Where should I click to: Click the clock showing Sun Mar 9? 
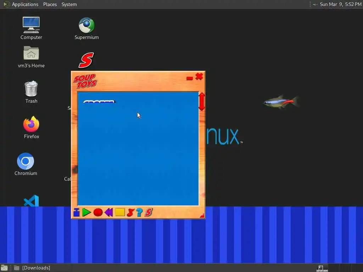pos(341,4)
